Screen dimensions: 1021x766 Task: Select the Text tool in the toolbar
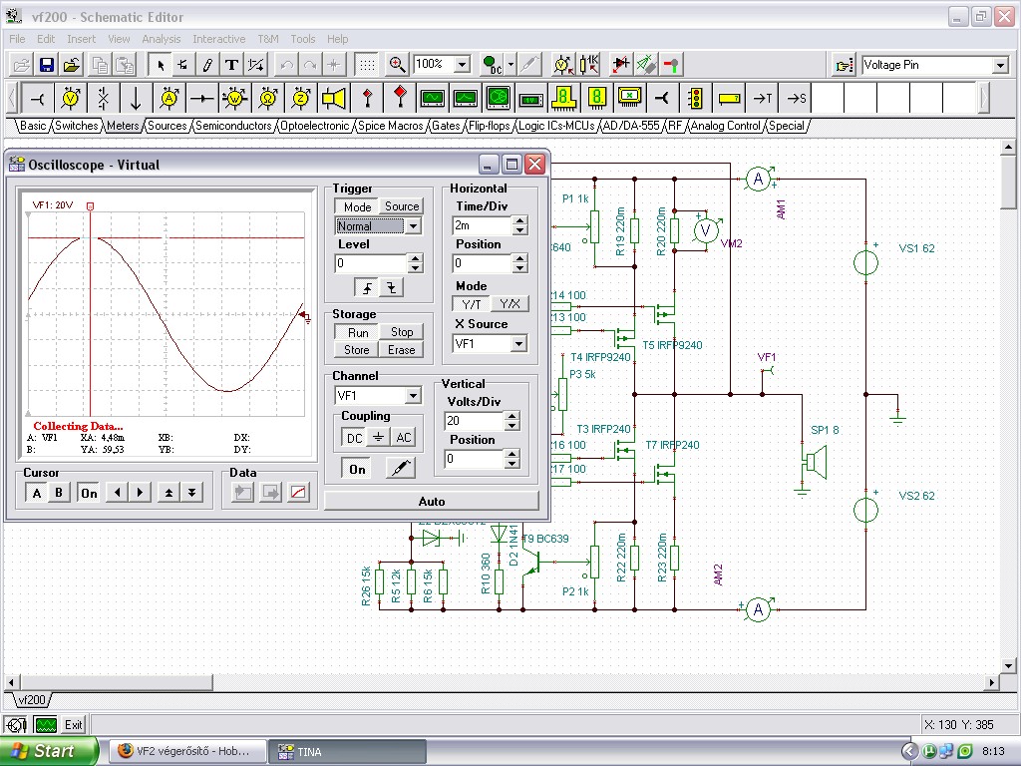(231, 65)
